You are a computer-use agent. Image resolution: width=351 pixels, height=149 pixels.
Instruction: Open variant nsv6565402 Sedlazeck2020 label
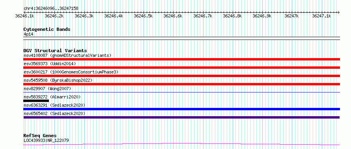(x=54, y=113)
